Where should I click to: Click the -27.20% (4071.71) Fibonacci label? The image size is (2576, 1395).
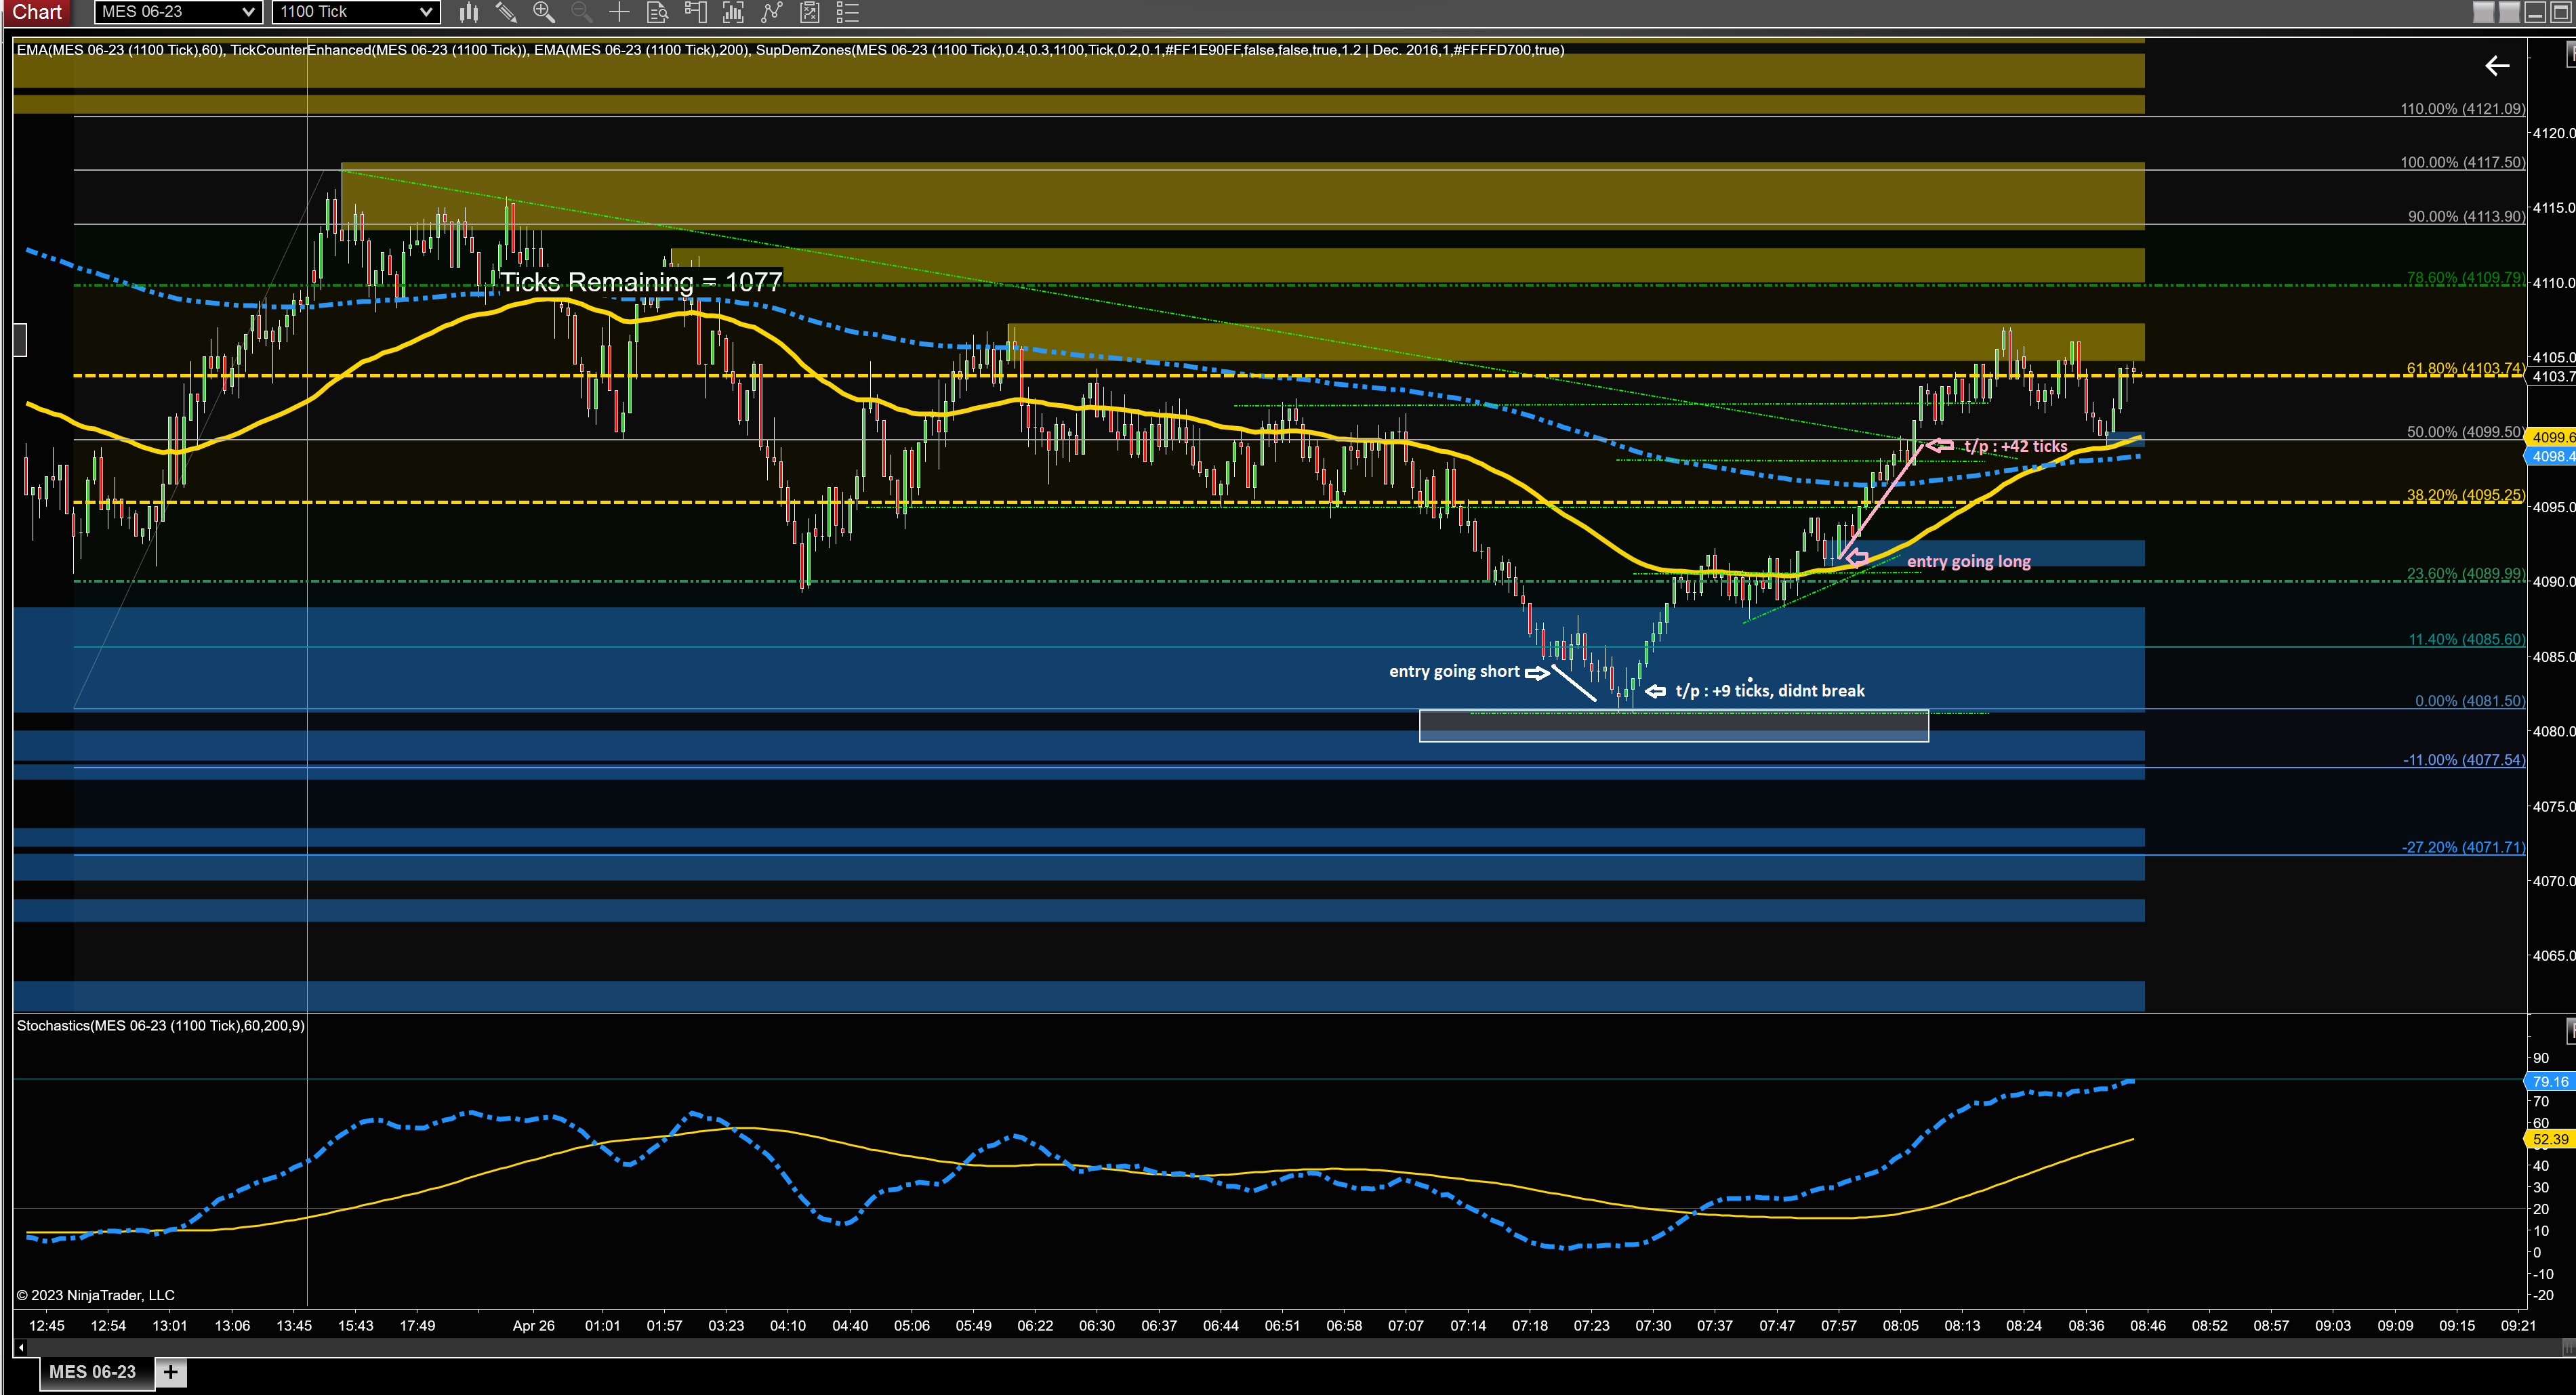(2463, 847)
